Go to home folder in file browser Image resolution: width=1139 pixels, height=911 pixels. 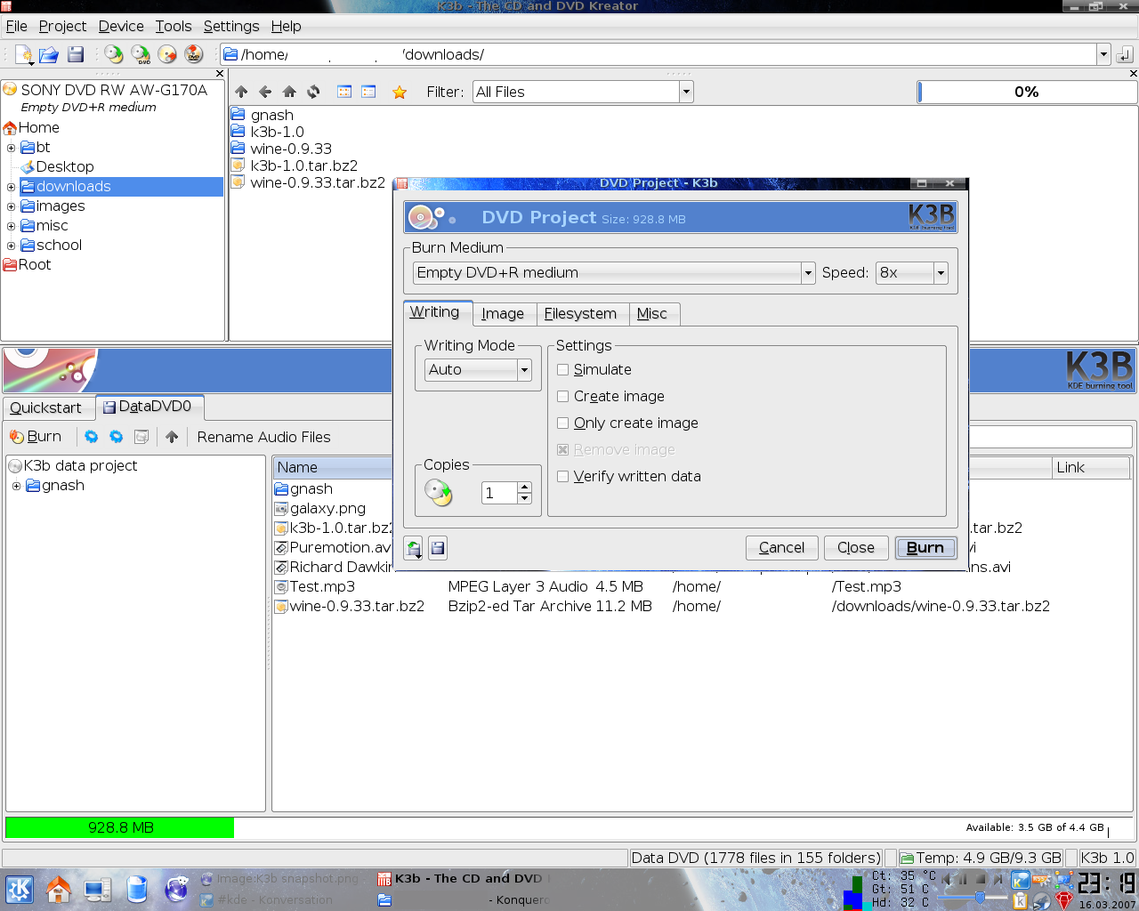(x=289, y=92)
